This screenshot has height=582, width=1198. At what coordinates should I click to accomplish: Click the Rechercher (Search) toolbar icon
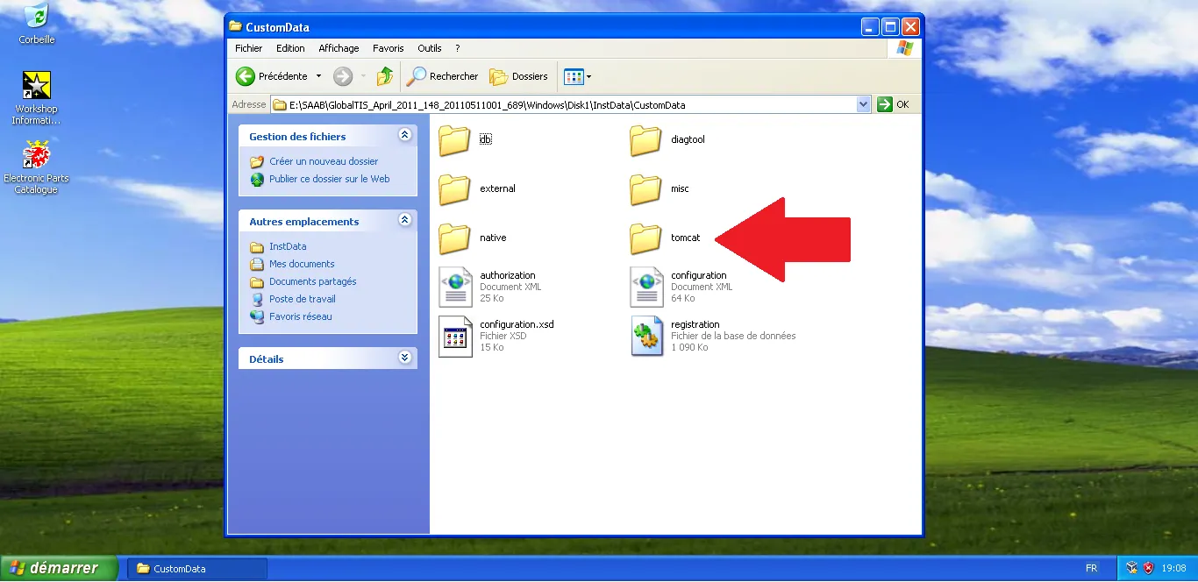click(442, 76)
